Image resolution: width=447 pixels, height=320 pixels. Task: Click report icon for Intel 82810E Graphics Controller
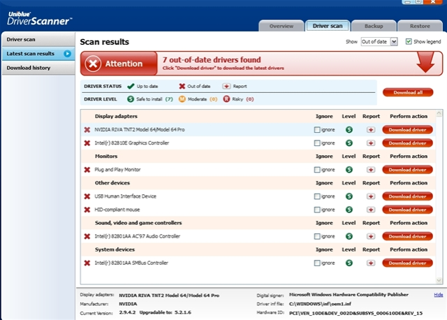371,143
